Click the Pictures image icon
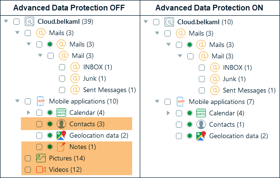Viewport: 280px width, 178px height. pos(41,158)
